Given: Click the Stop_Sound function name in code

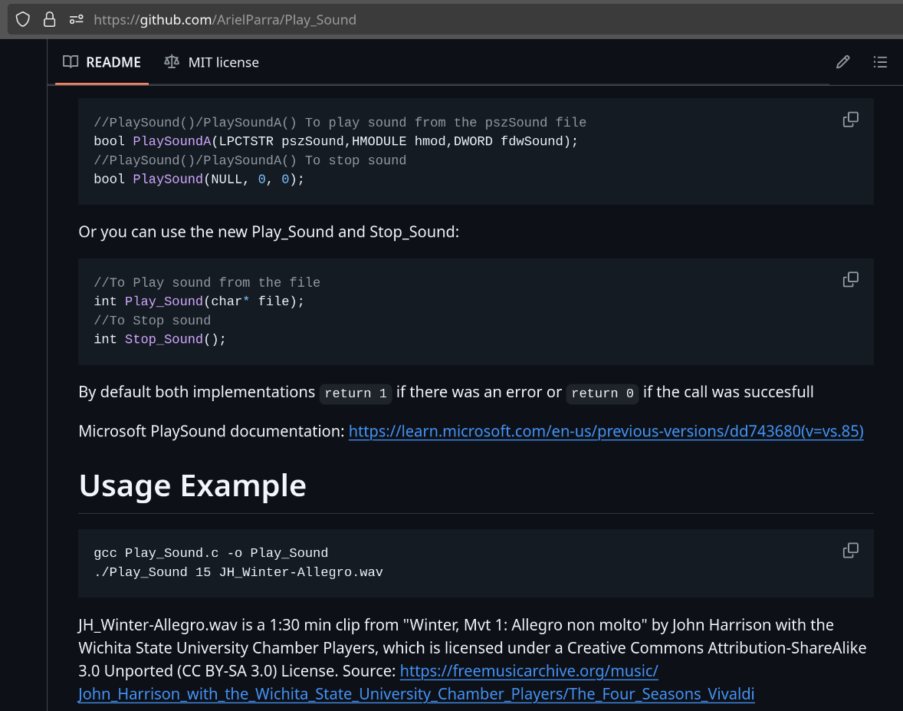Looking at the screenshot, I should point(163,339).
